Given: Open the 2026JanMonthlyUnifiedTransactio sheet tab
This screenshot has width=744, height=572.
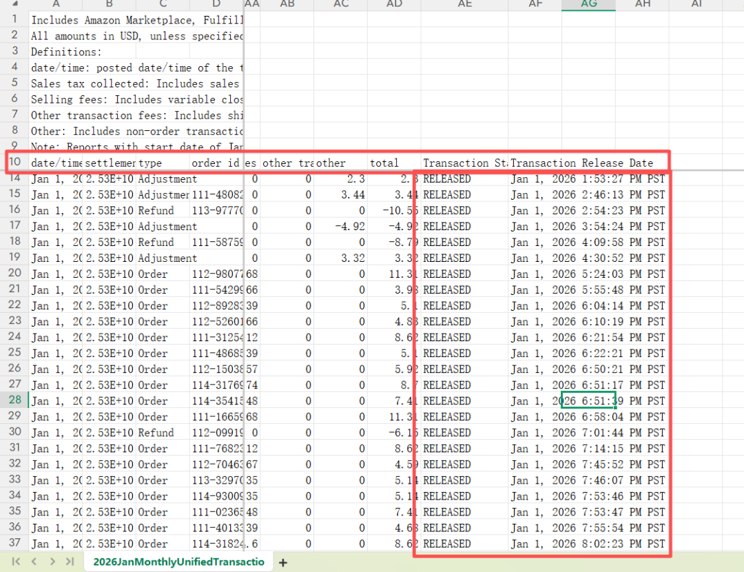Looking at the screenshot, I should click(x=178, y=562).
